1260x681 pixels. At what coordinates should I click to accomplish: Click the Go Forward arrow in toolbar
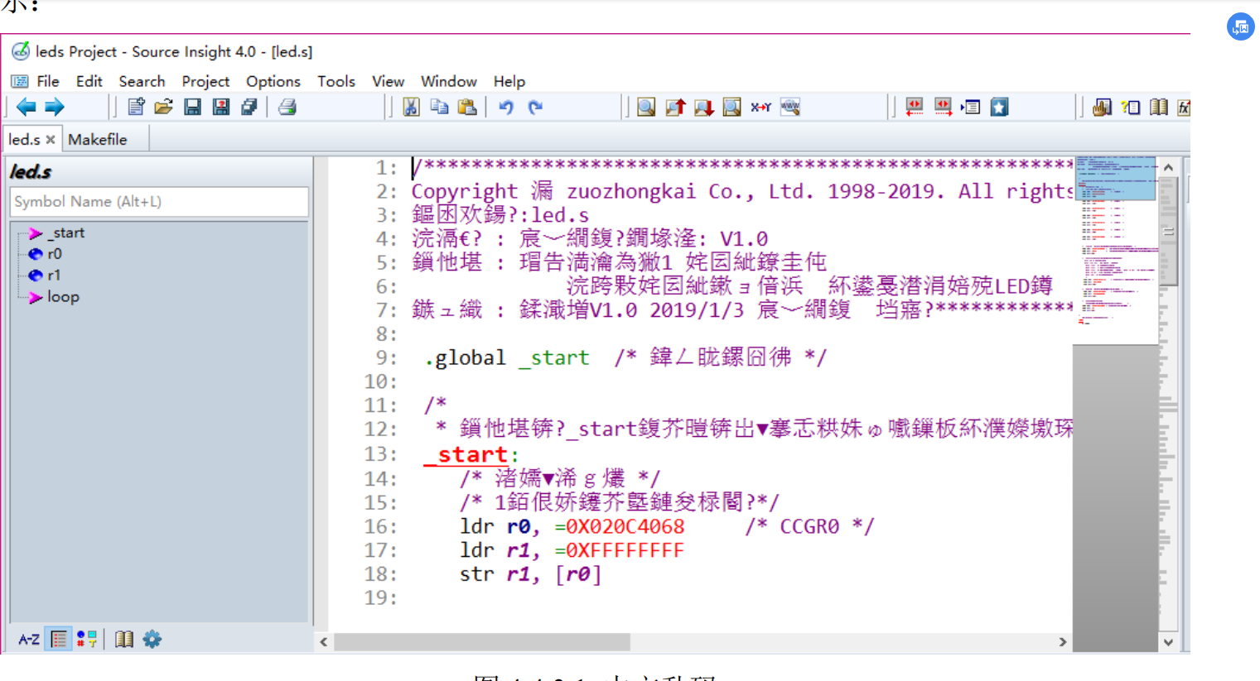55,107
